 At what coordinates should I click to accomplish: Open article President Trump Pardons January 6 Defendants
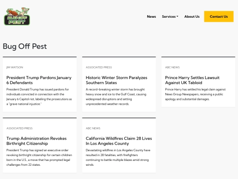point(39,80)
